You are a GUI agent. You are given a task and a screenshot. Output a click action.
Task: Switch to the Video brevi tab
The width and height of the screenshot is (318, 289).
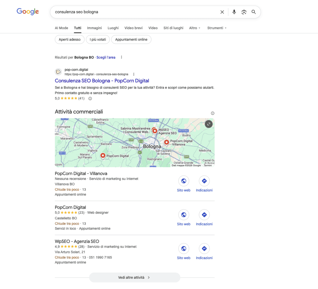click(134, 28)
